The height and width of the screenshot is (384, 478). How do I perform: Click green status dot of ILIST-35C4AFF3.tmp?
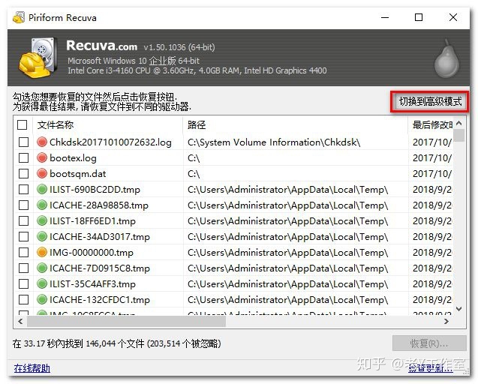coord(42,283)
